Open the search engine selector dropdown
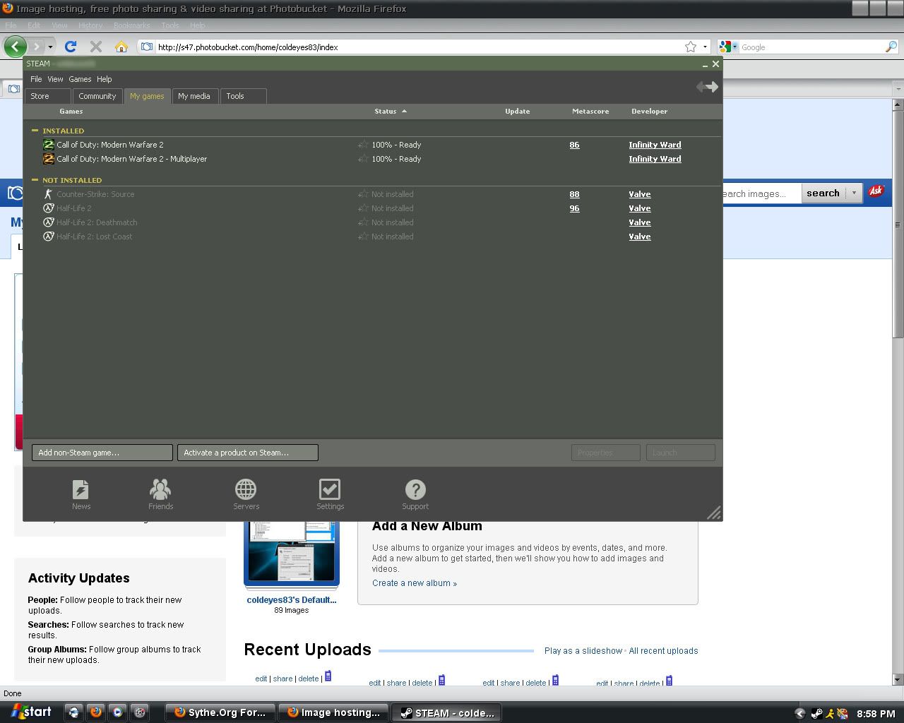The width and height of the screenshot is (904, 723). pyautogui.click(x=734, y=47)
